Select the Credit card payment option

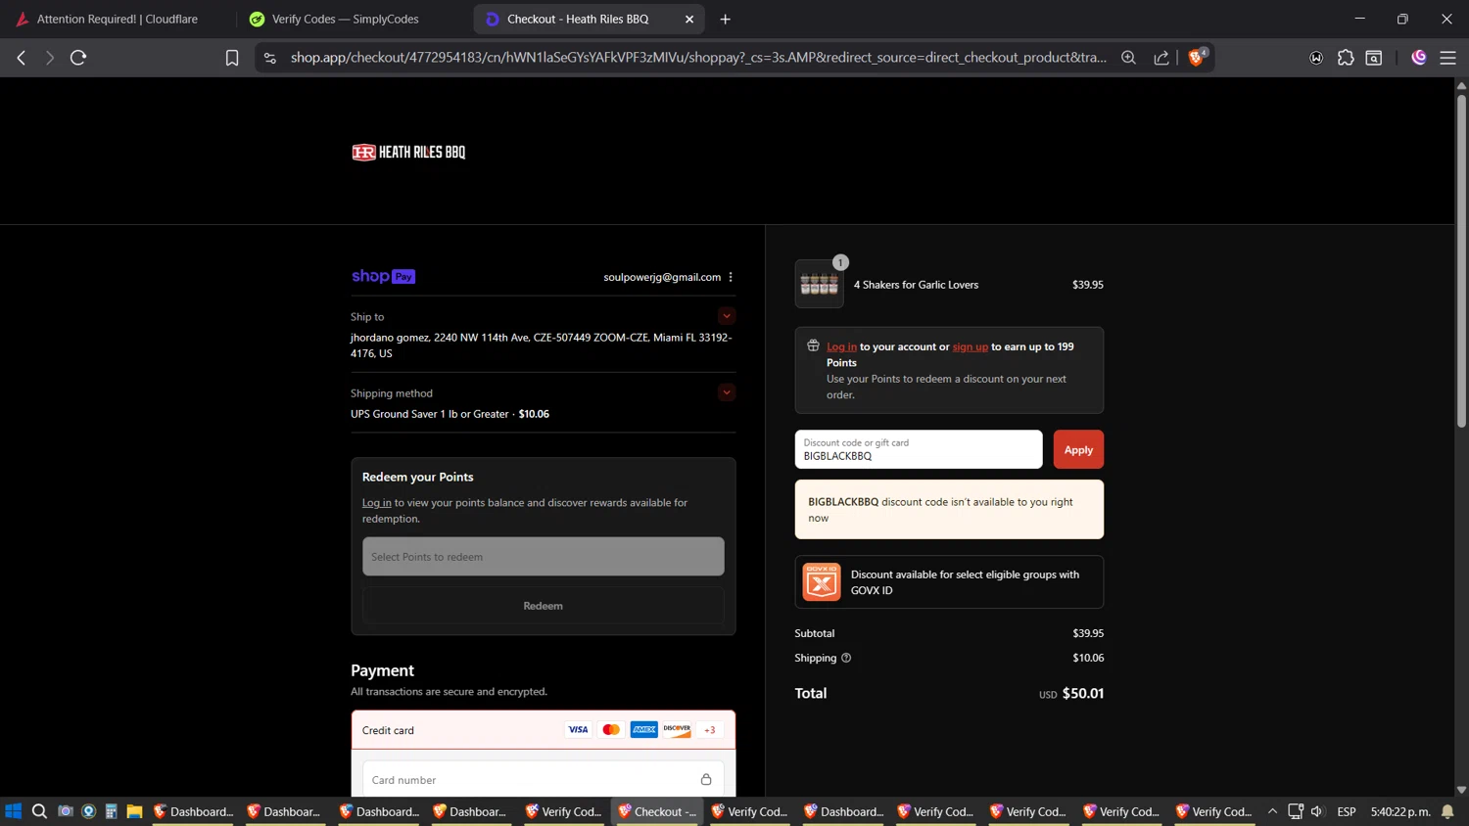click(x=544, y=730)
